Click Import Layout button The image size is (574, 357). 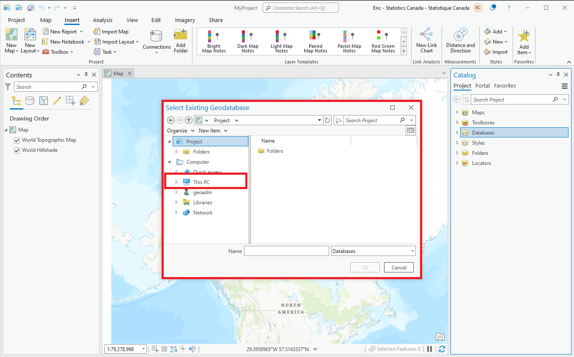coord(116,42)
